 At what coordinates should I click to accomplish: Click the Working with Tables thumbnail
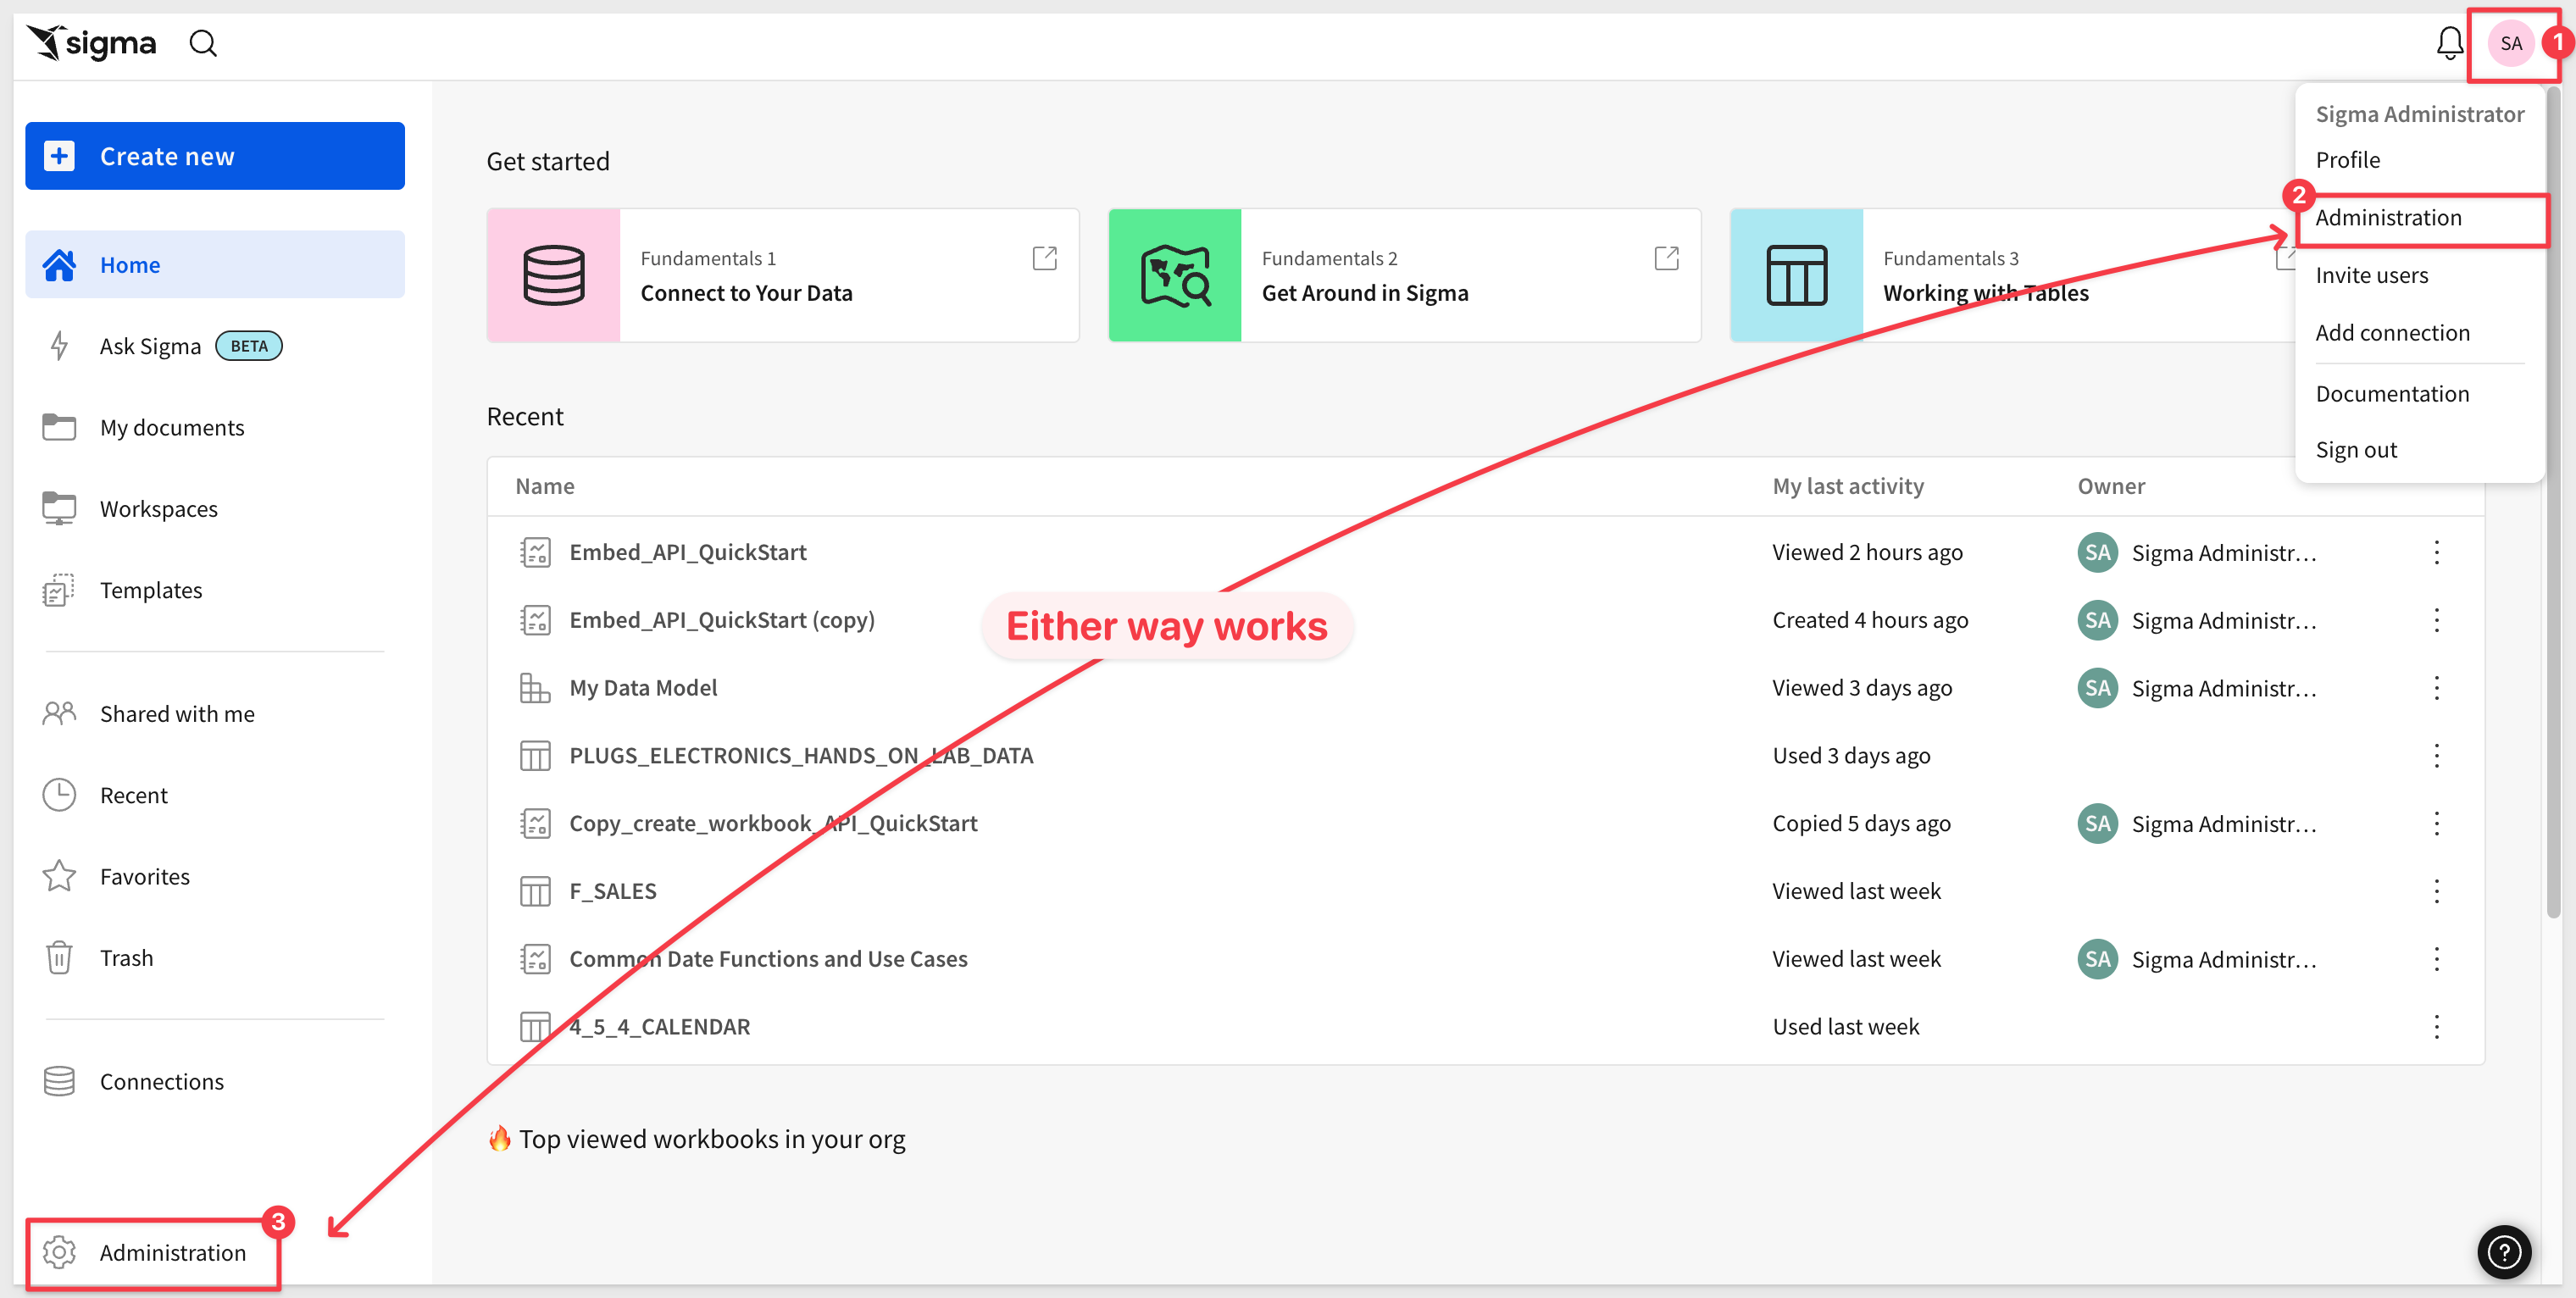[x=1797, y=275]
